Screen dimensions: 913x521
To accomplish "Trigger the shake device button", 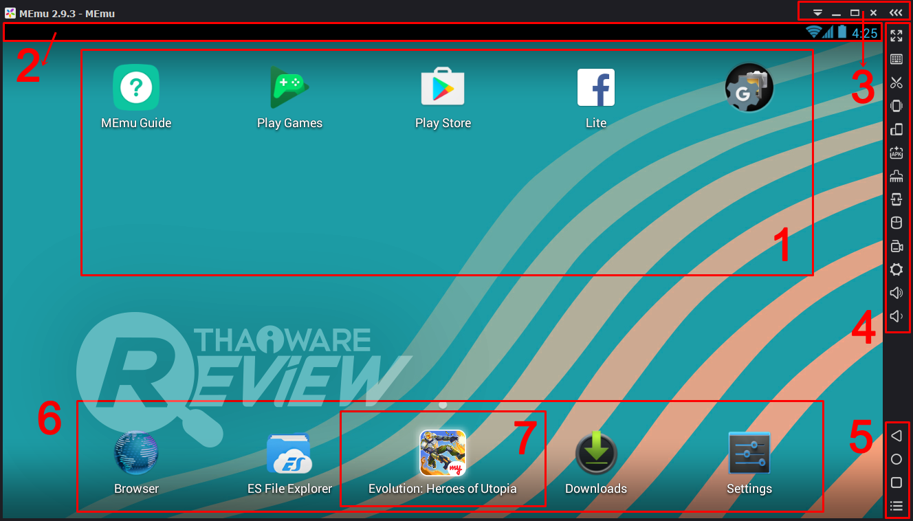I will (x=896, y=106).
